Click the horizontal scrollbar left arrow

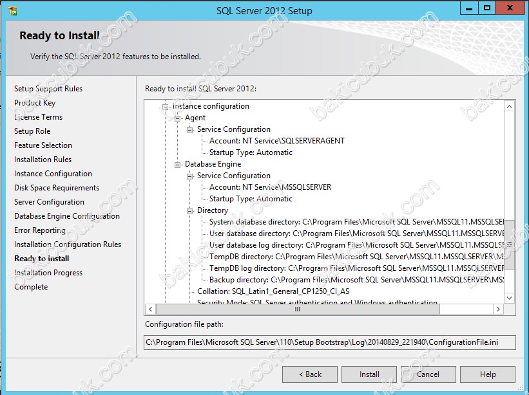click(151, 309)
